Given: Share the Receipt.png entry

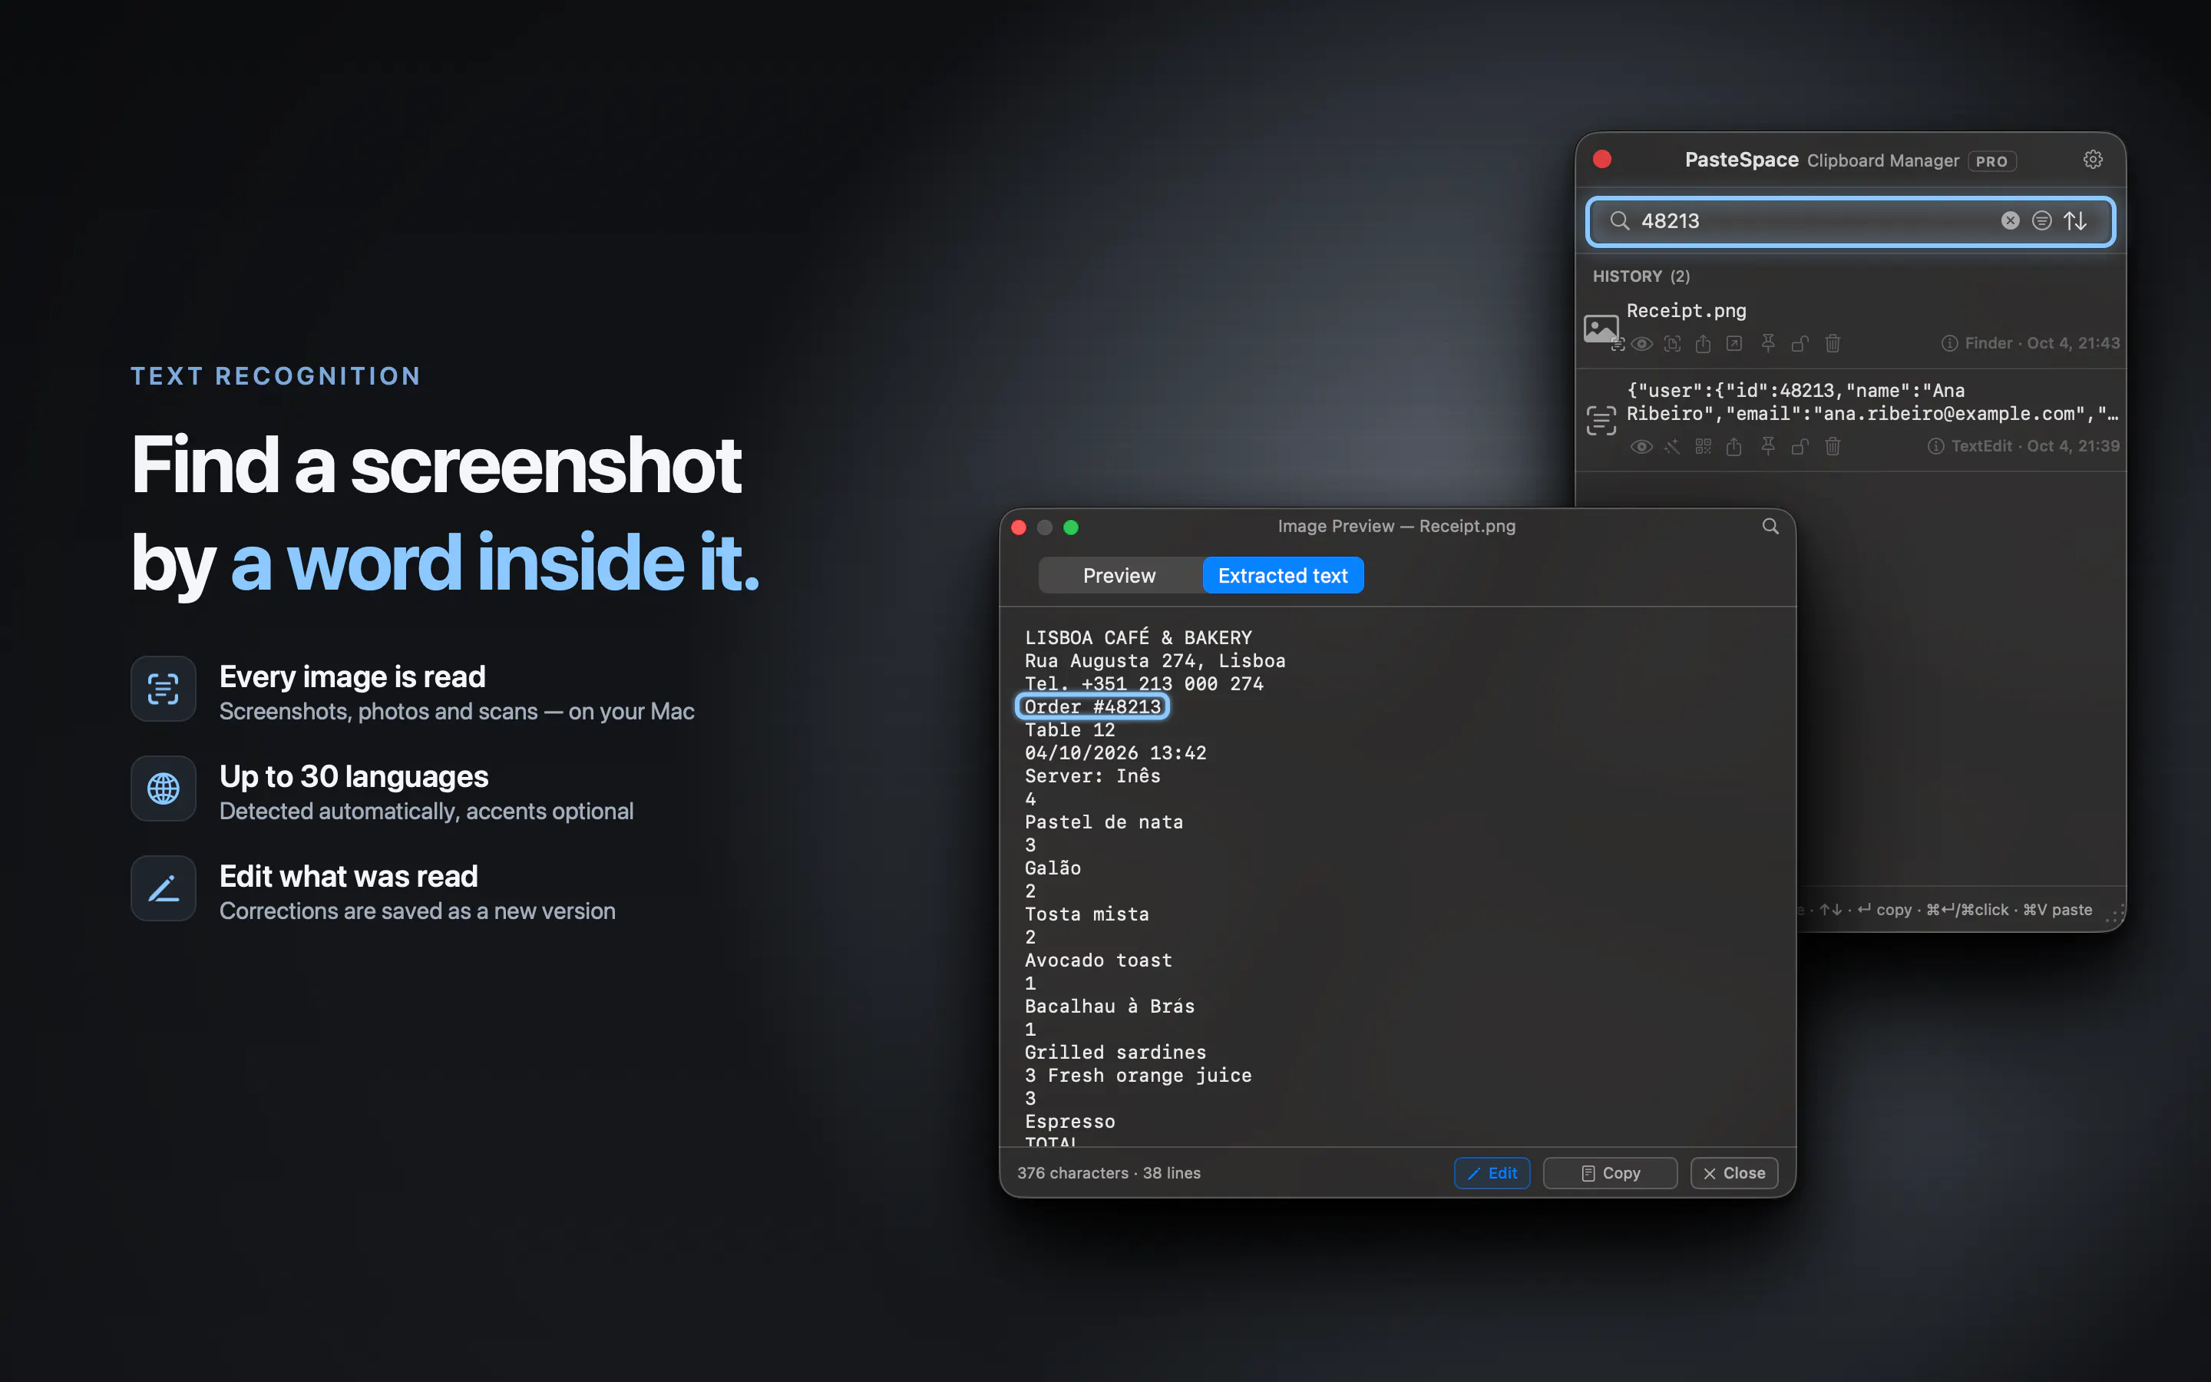Looking at the screenshot, I should coord(1703,344).
